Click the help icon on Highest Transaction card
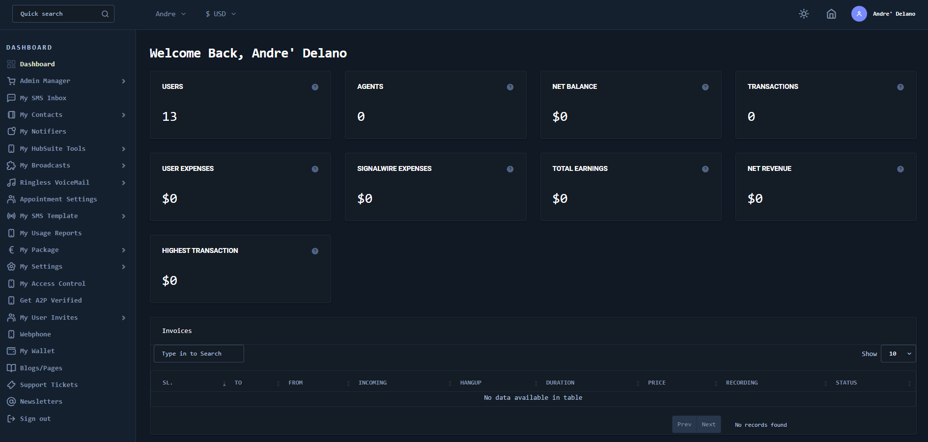 [x=315, y=251]
